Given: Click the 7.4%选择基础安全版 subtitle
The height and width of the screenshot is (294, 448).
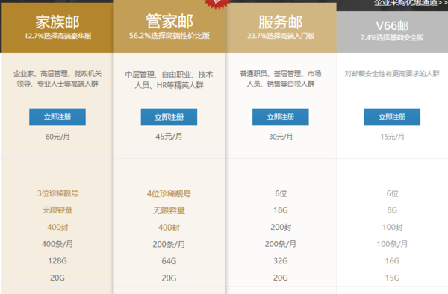Looking at the screenshot, I should pos(392,37).
